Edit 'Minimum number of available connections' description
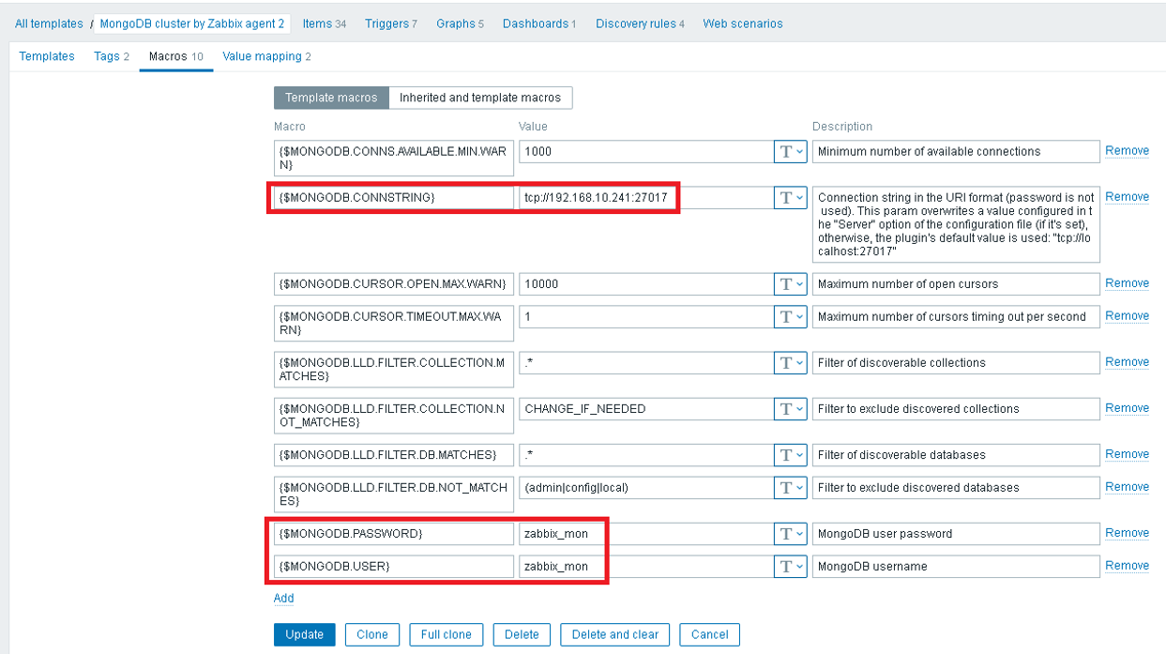1166x654 pixels. (956, 151)
